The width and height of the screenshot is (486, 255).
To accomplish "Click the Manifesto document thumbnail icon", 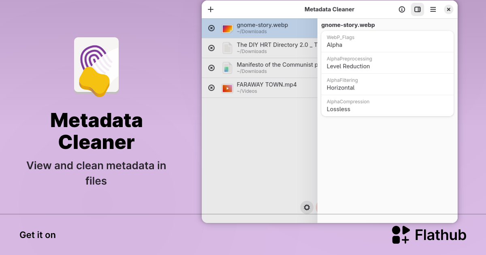I will [227, 68].
